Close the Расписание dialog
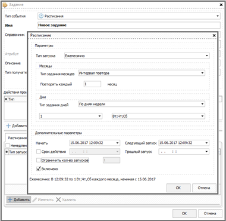Image resolution: width=226 pixels, height=221 pixels. tap(214, 35)
